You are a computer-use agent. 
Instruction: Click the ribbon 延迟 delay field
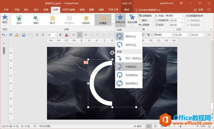pos(177,25)
